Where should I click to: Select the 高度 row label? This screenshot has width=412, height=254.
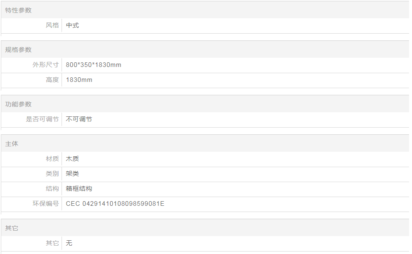(52, 80)
